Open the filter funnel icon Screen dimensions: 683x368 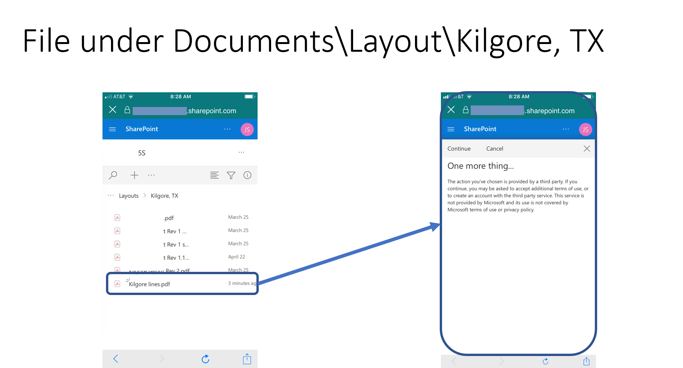(x=231, y=175)
